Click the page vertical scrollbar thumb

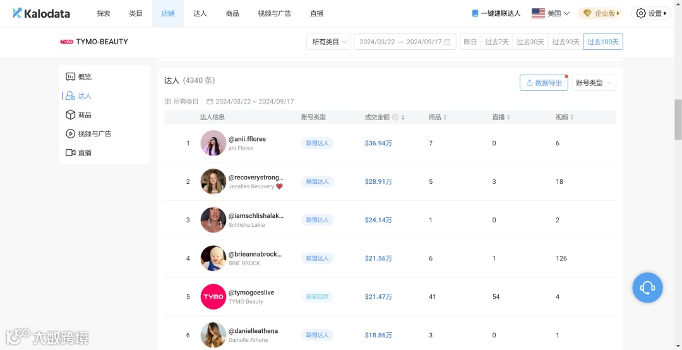678,119
